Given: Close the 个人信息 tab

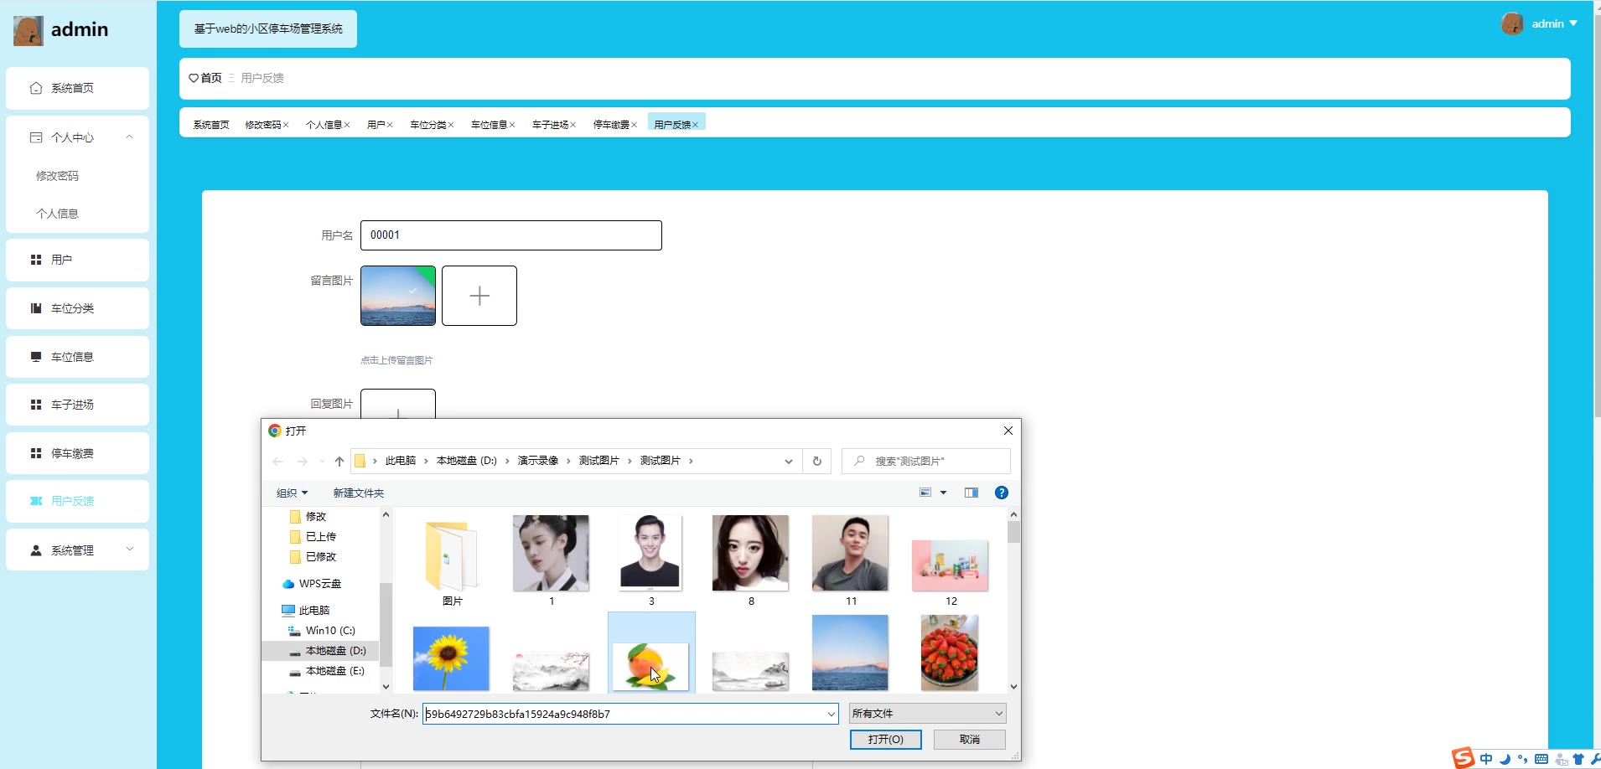Looking at the screenshot, I should coord(347,125).
